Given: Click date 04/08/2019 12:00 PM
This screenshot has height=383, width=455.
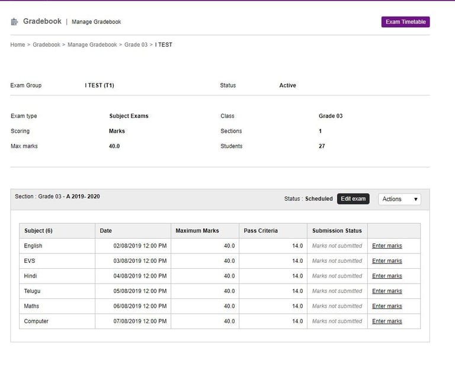Looking at the screenshot, I should pyautogui.click(x=140, y=276).
